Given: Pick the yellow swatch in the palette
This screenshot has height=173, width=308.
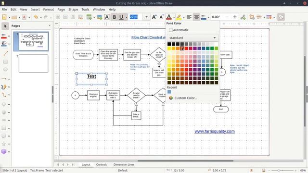Looking at the screenshot, I should click(169, 48).
